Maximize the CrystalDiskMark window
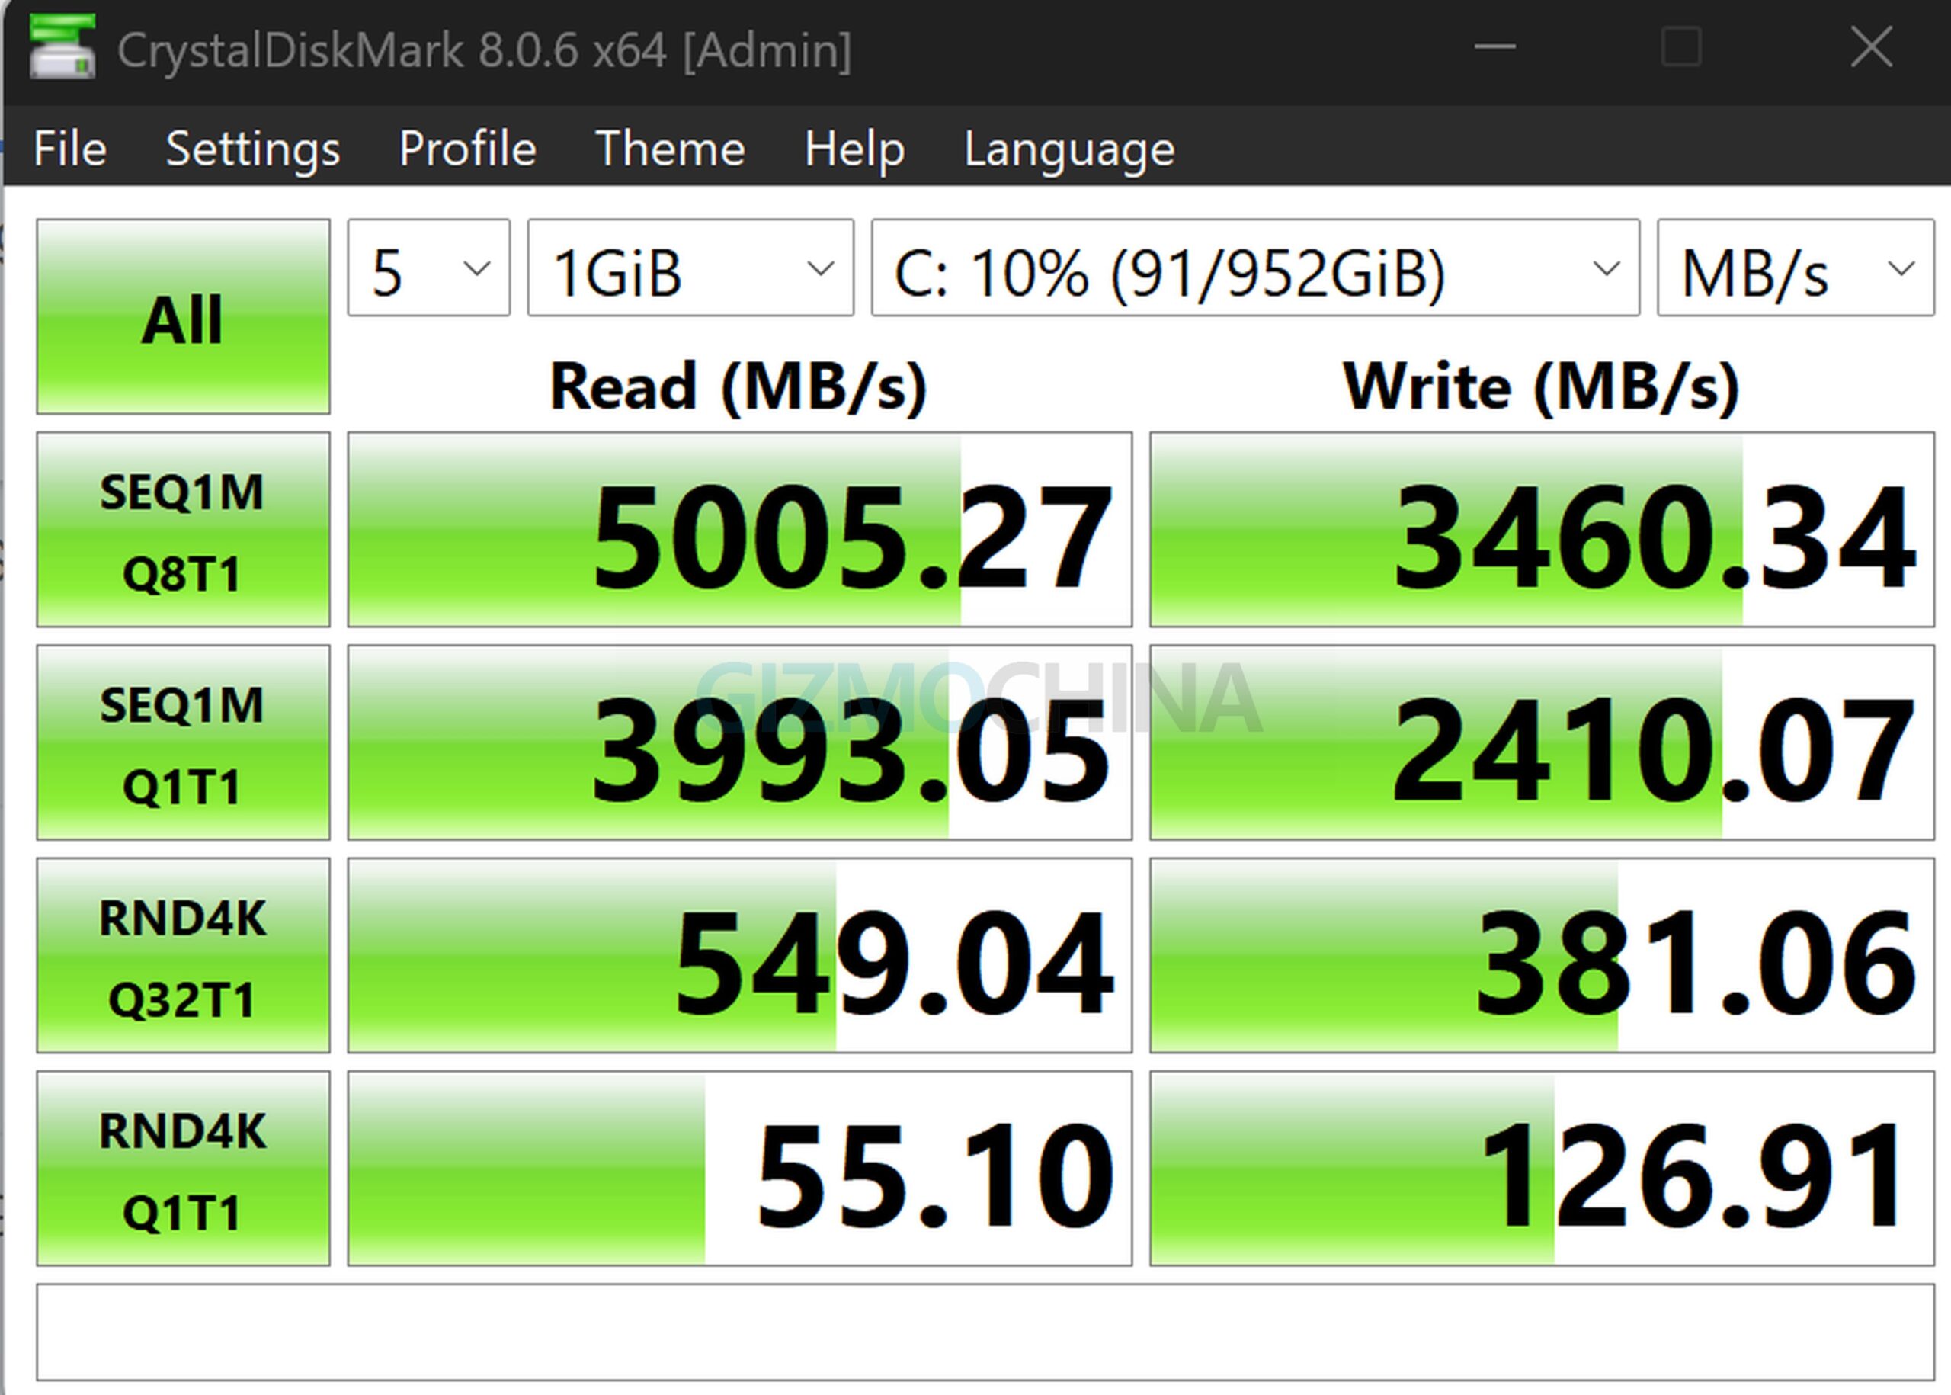The width and height of the screenshot is (1951, 1395). click(1680, 46)
